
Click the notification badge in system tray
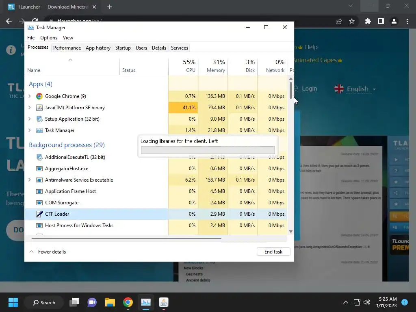(405, 302)
